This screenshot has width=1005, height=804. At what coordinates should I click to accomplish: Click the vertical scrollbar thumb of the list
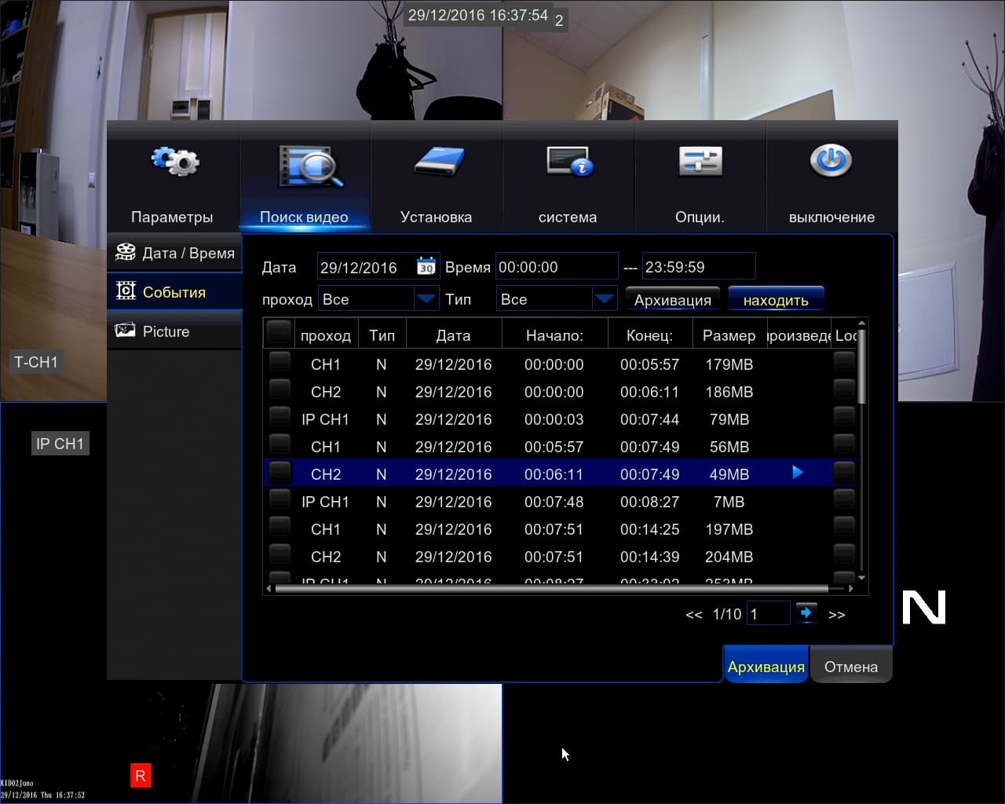click(861, 366)
